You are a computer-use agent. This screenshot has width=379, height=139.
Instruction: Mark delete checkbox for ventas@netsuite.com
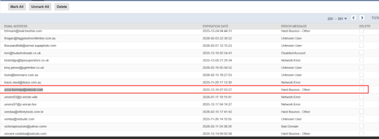(361, 119)
